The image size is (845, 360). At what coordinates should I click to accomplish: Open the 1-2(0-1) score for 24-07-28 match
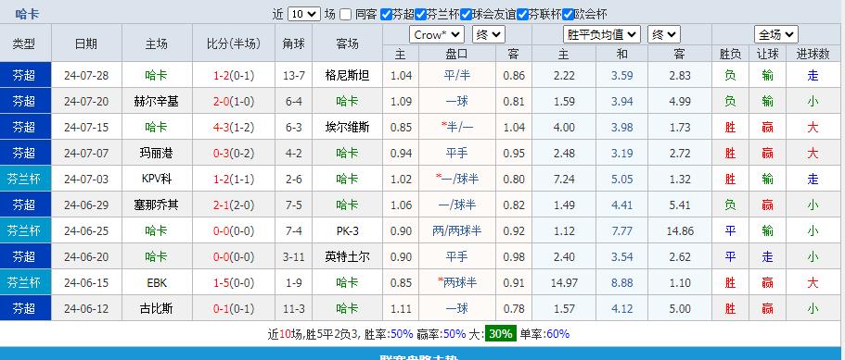pyautogui.click(x=234, y=75)
